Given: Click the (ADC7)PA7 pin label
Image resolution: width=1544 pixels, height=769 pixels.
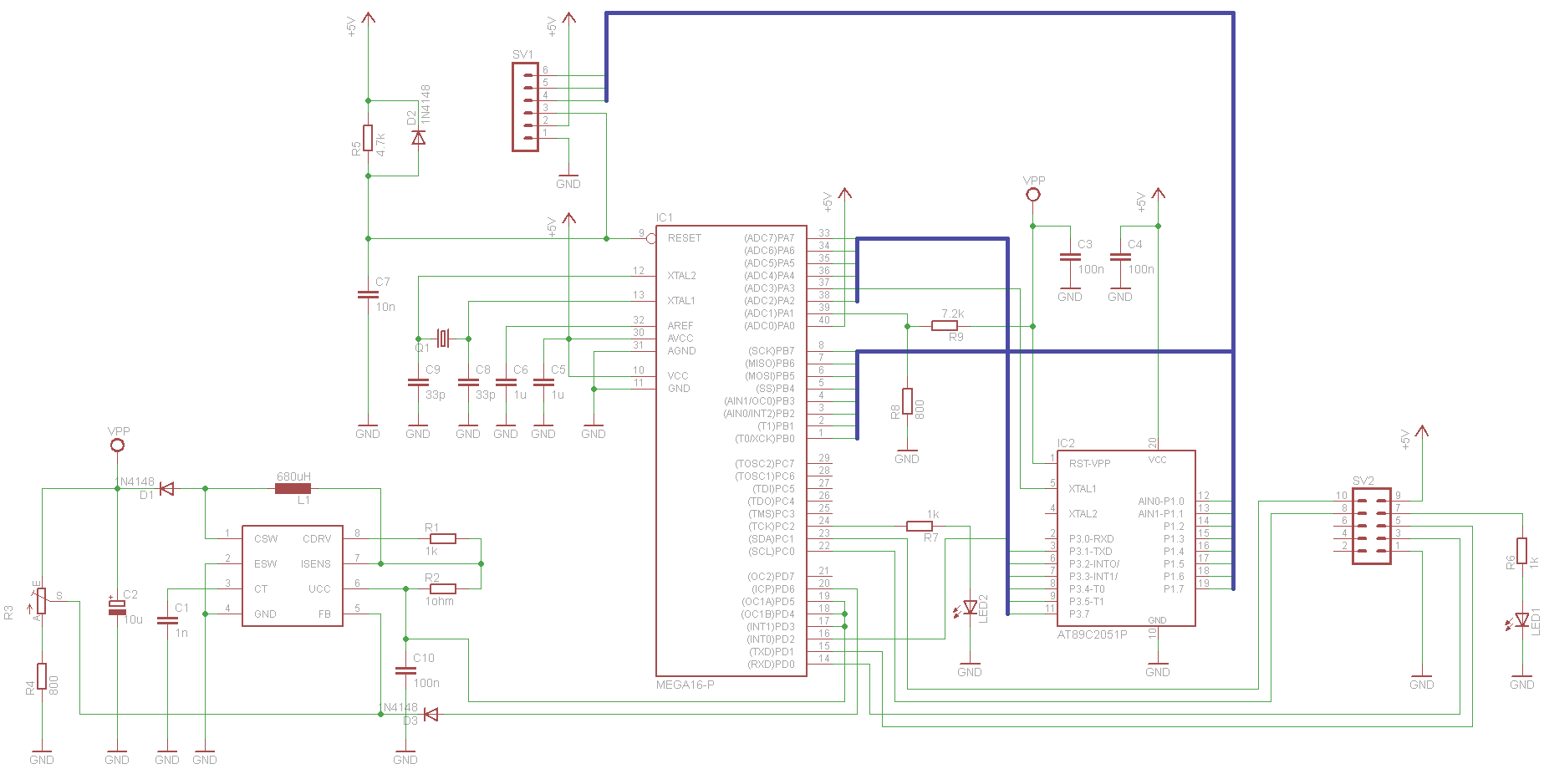Looking at the screenshot, I should [x=769, y=238].
